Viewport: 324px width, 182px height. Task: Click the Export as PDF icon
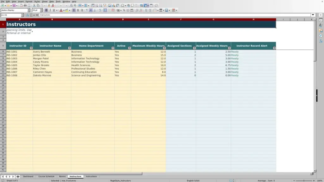click(x=21, y=5)
